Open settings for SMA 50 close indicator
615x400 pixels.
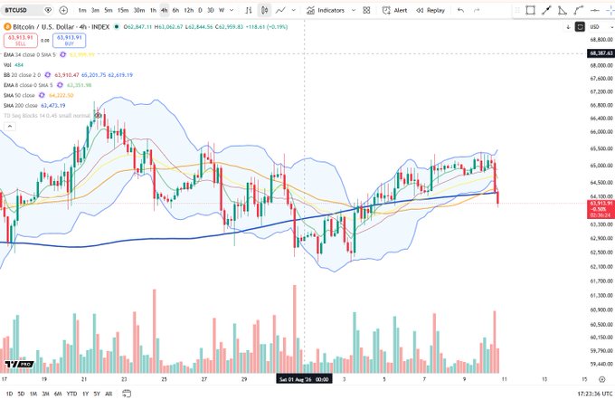pos(42,95)
